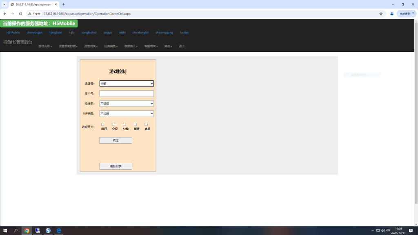Open the 渠道号 dropdown showing 全部

click(127, 84)
